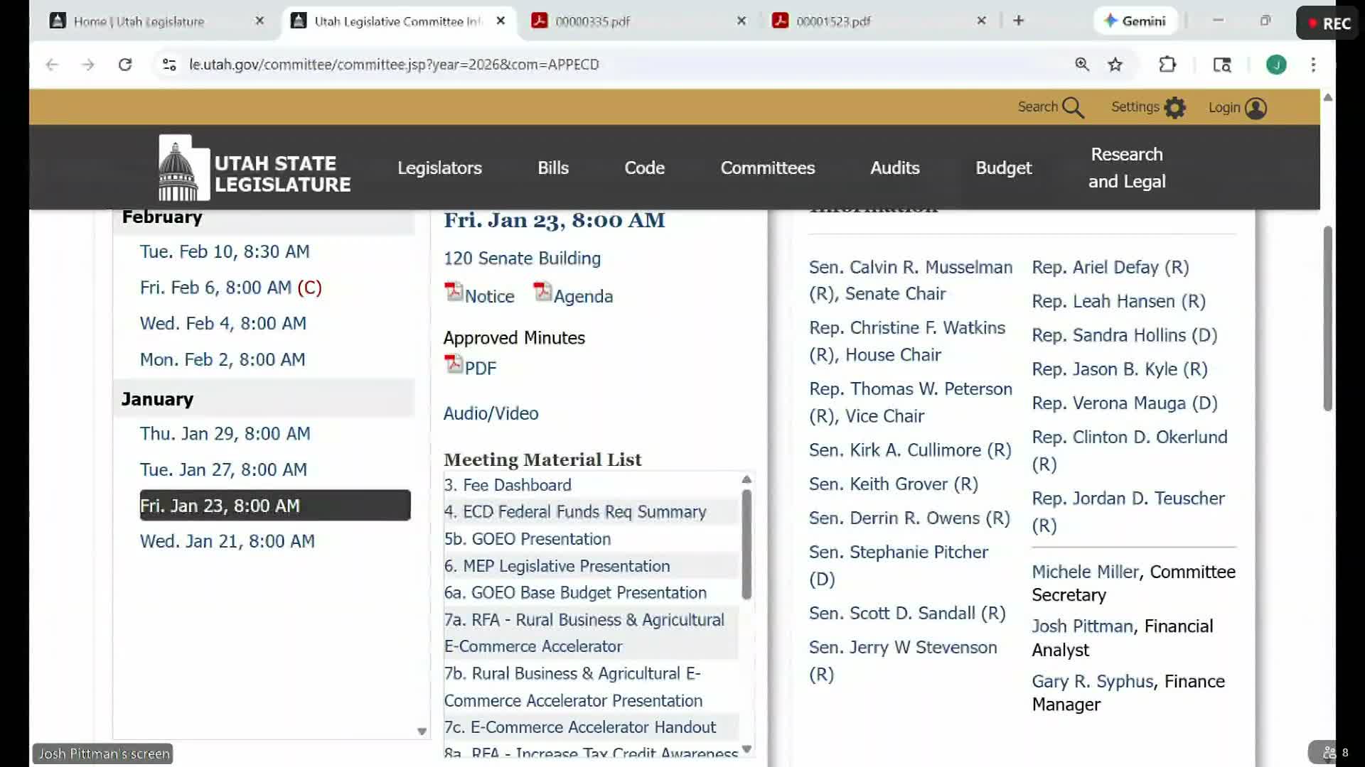Open the Approved Minutes PDF icon

click(454, 365)
